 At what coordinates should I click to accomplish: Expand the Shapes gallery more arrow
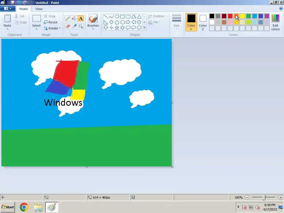(144, 28)
